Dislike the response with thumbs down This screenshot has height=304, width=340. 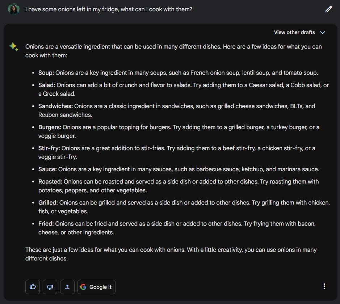coord(50,287)
